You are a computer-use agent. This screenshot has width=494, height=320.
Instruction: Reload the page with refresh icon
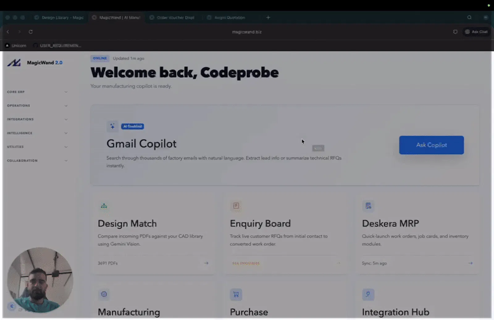[x=31, y=32]
